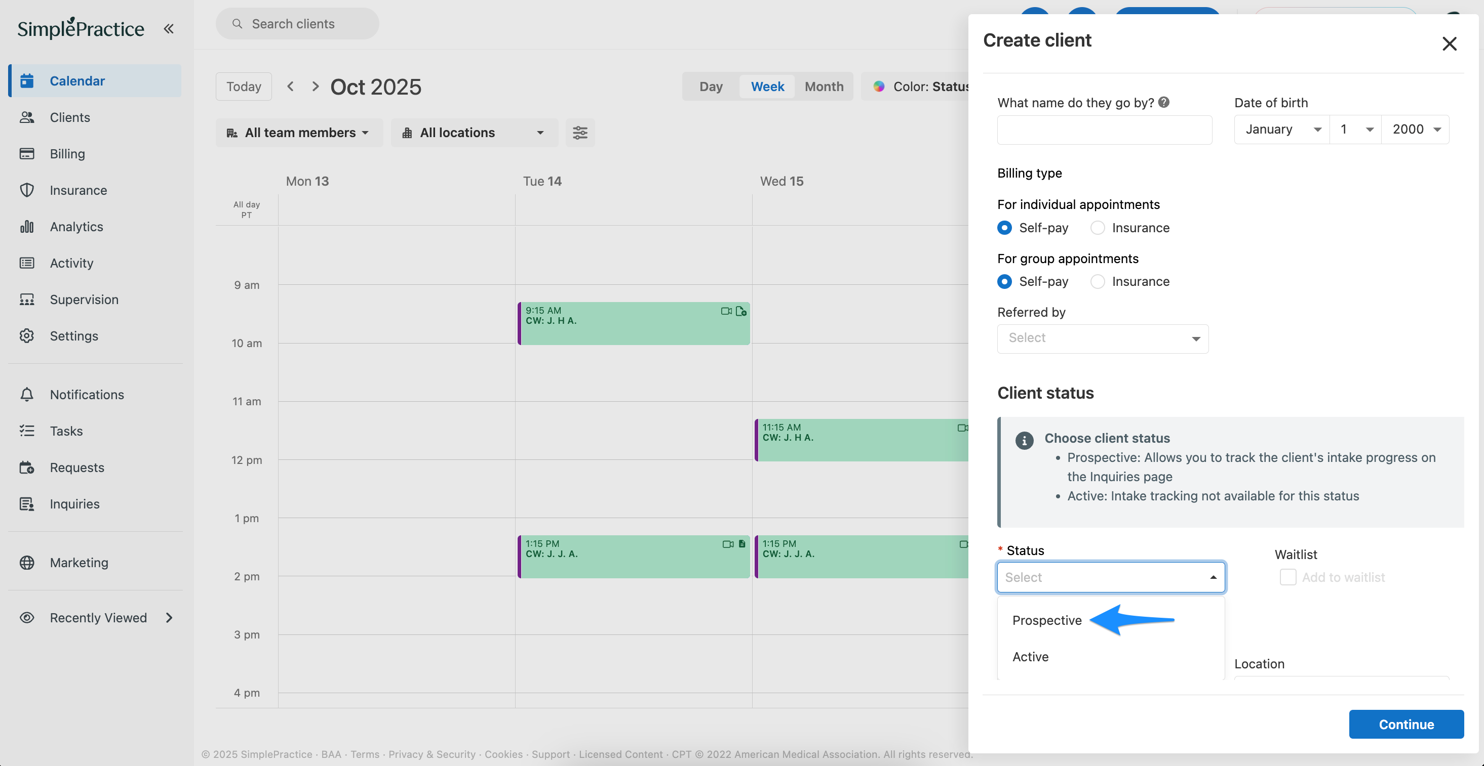Viewport: 1484px width, 766px height.
Task: Click the preferred name help icon
Action: click(1164, 102)
